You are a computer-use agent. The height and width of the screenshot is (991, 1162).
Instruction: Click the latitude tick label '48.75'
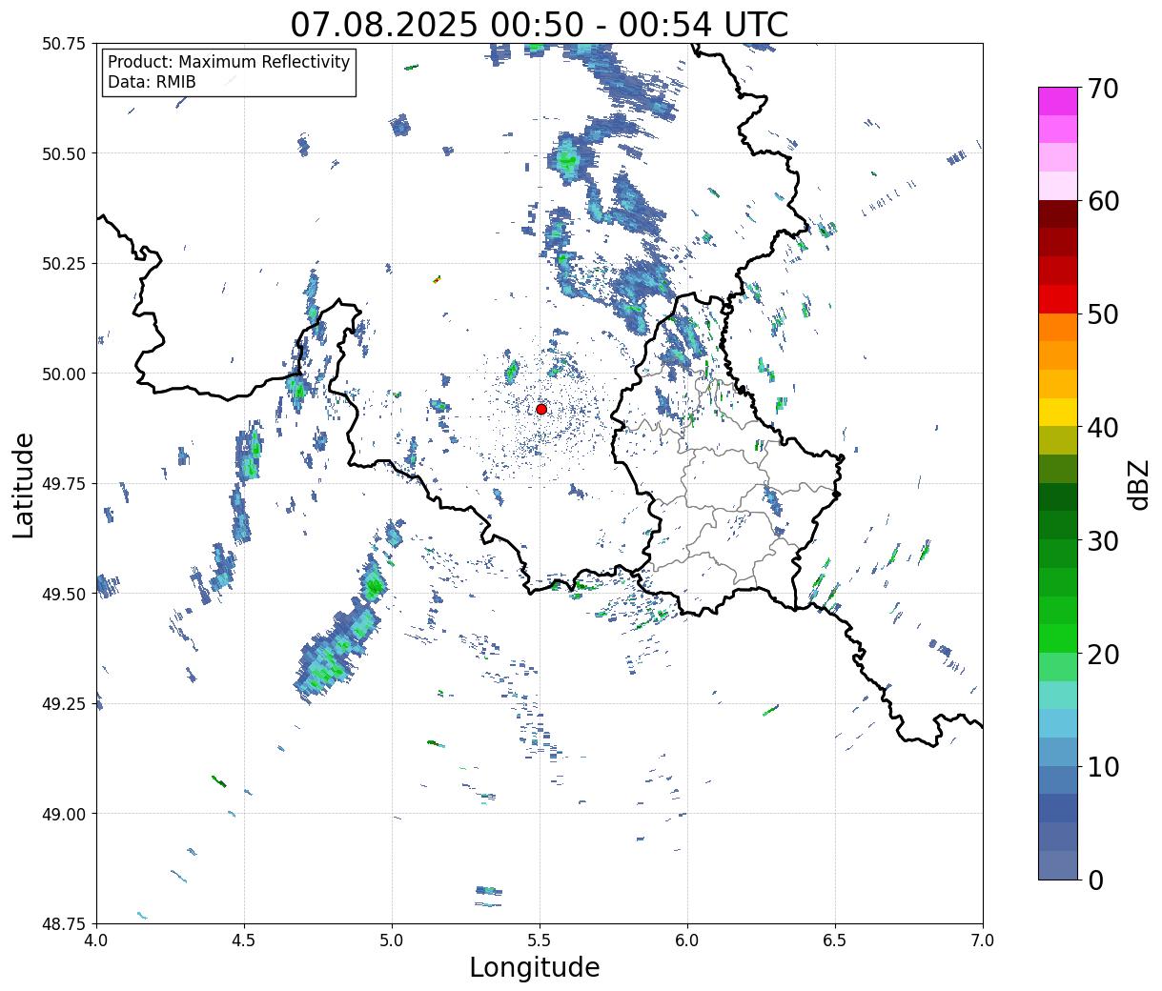[63, 923]
